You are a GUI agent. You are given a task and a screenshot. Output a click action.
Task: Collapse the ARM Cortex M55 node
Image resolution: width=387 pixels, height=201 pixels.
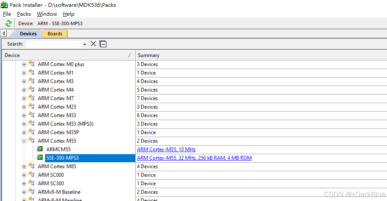tap(24, 141)
